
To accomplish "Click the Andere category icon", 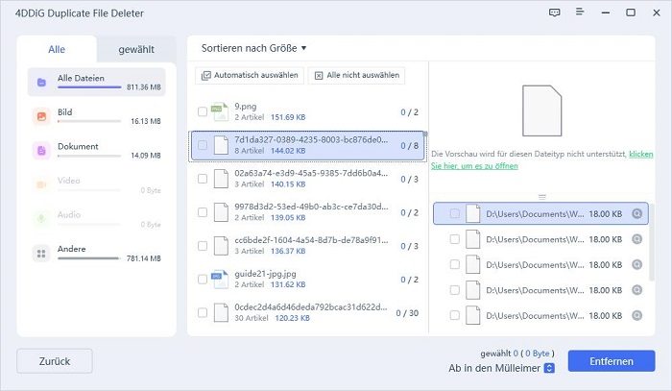I will (x=41, y=254).
